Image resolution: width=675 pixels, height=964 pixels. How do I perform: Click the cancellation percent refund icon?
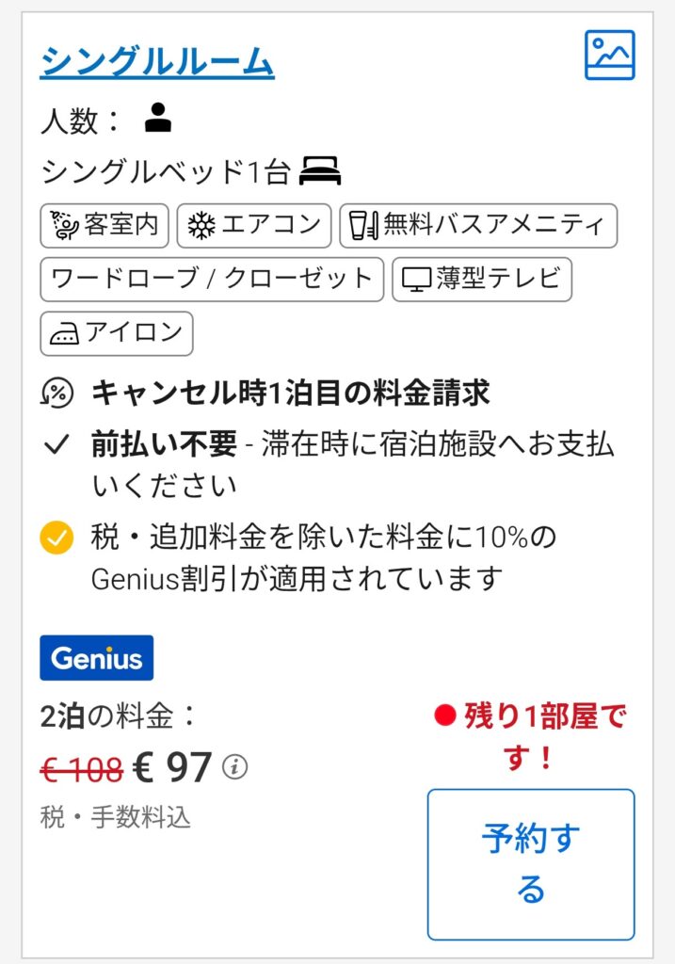tap(57, 393)
